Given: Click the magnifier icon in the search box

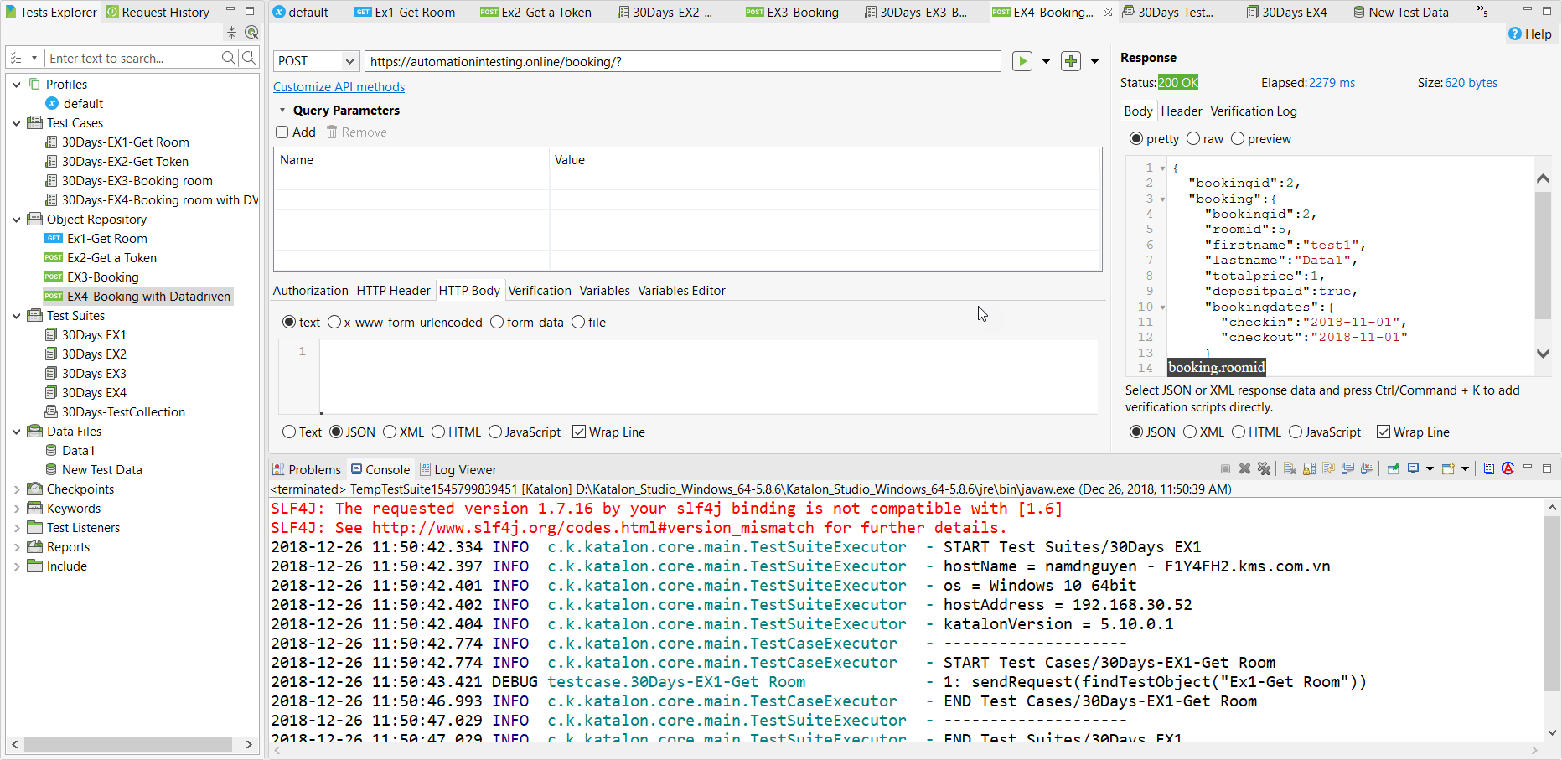Looking at the screenshot, I should (x=228, y=58).
